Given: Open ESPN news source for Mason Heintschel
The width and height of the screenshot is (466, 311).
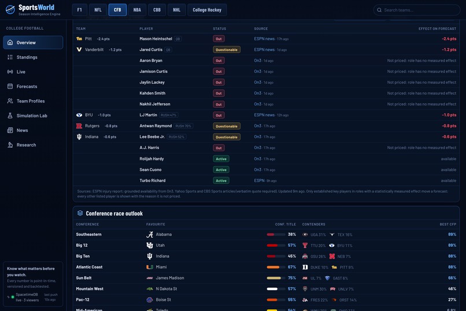Looking at the screenshot, I should (264, 39).
